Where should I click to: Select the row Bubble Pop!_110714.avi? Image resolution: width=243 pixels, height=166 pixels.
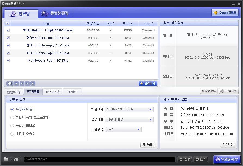(81, 53)
